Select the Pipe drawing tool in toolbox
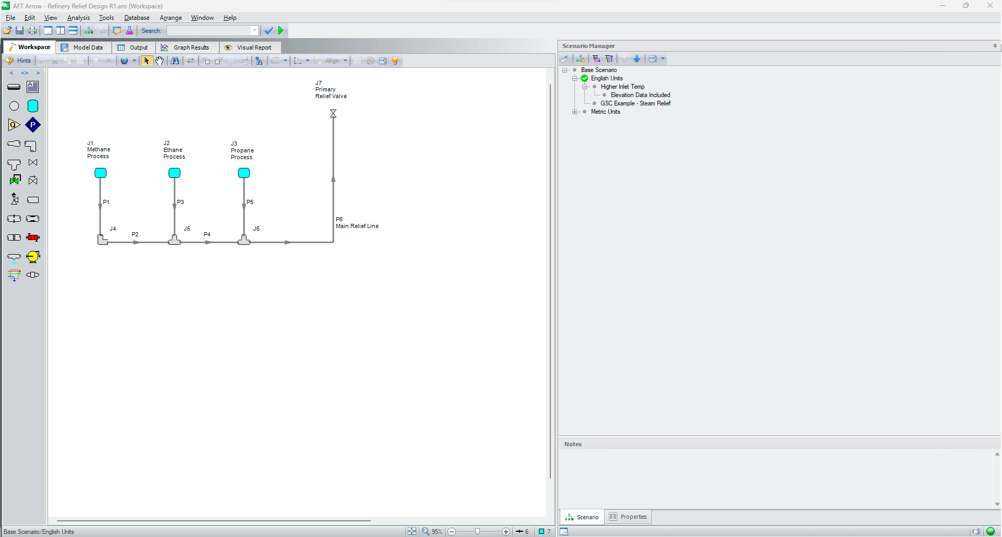The height and width of the screenshot is (537, 1002). [x=14, y=87]
